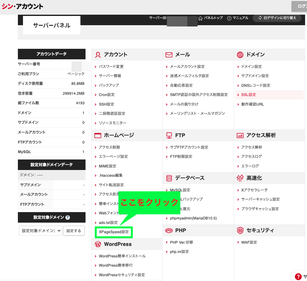Click the セキュリティ shield icon
The height and width of the screenshot is (281, 307).
point(240,230)
